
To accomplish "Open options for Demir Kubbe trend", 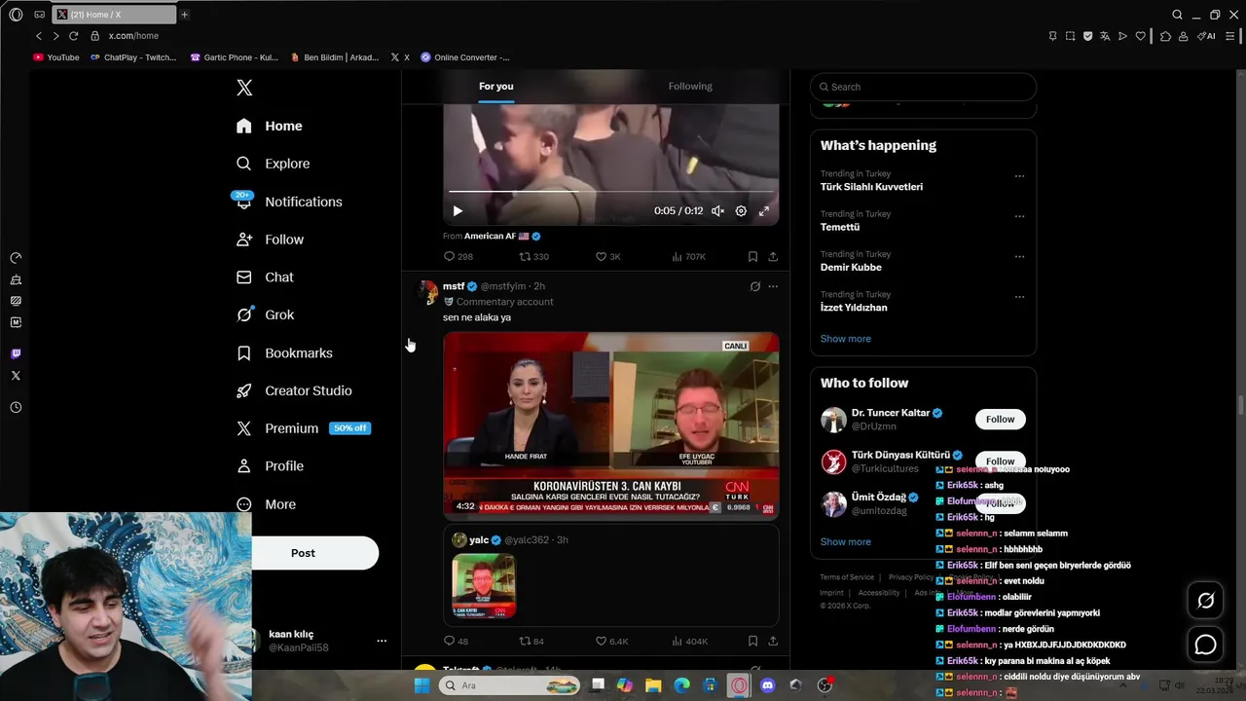I will pyautogui.click(x=1019, y=257).
